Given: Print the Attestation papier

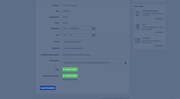Looking at the screenshot, I should click(x=159, y=19).
